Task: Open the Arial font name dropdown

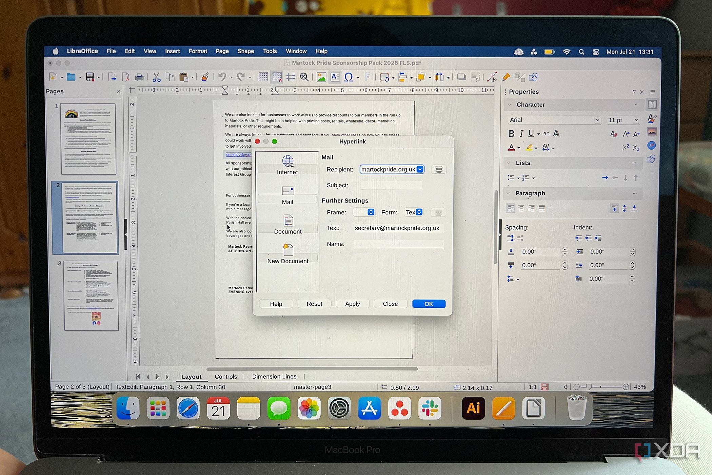Action: (x=597, y=120)
